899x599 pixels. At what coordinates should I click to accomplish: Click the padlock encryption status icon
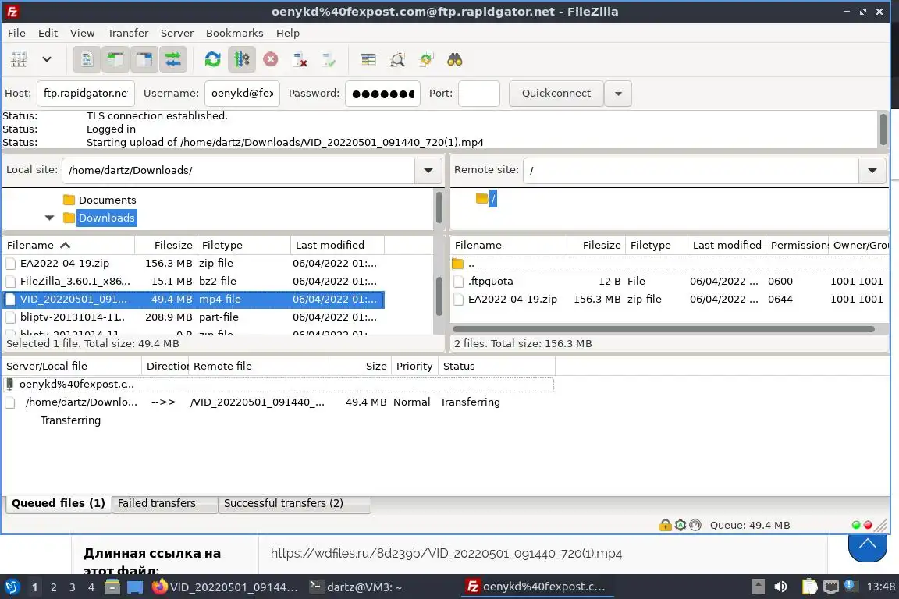click(665, 524)
